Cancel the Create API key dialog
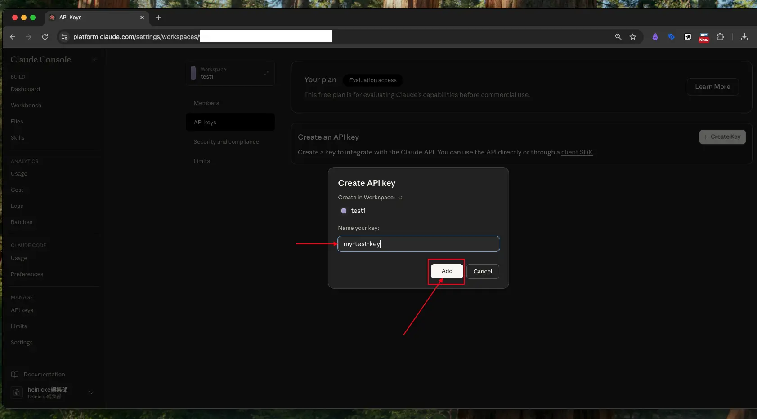This screenshot has width=757, height=419. 482,272
